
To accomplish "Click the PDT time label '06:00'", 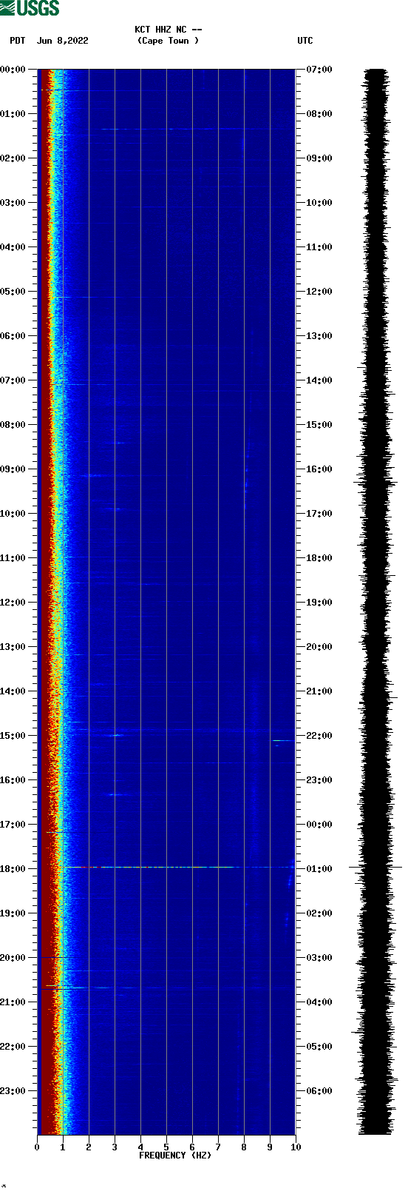I will (x=13, y=336).
